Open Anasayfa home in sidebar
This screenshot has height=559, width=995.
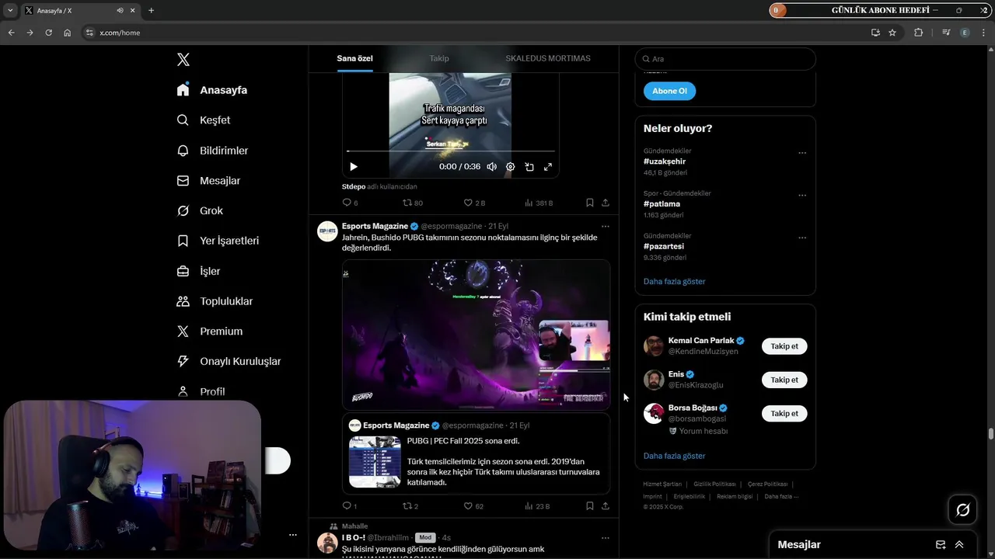coord(212,90)
